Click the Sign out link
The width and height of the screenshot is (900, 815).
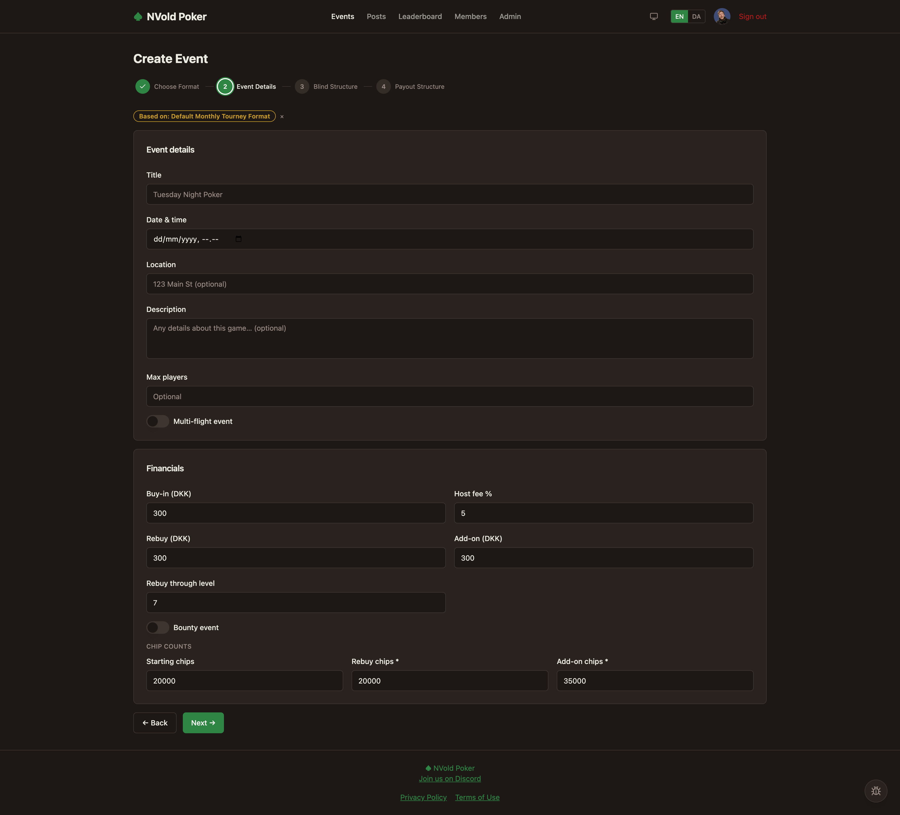coord(752,16)
